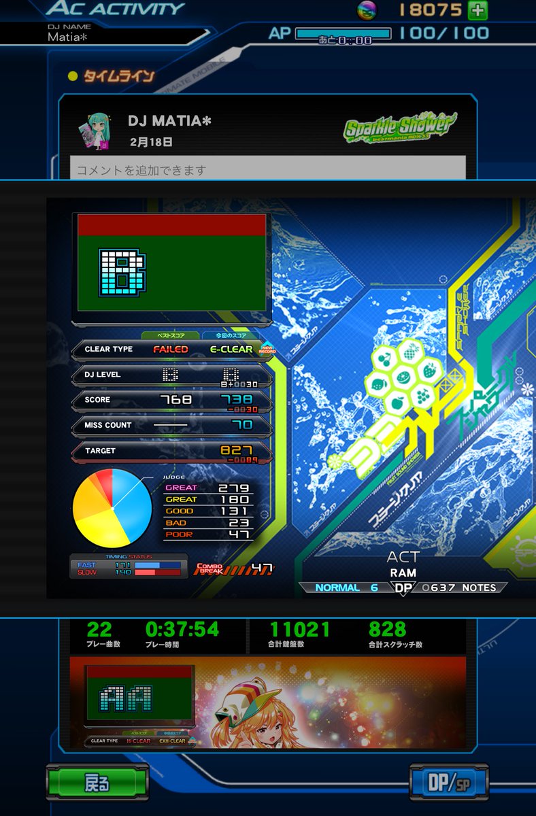Click the GOOD judge count row
The width and height of the screenshot is (536, 816).
tap(207, 511)
